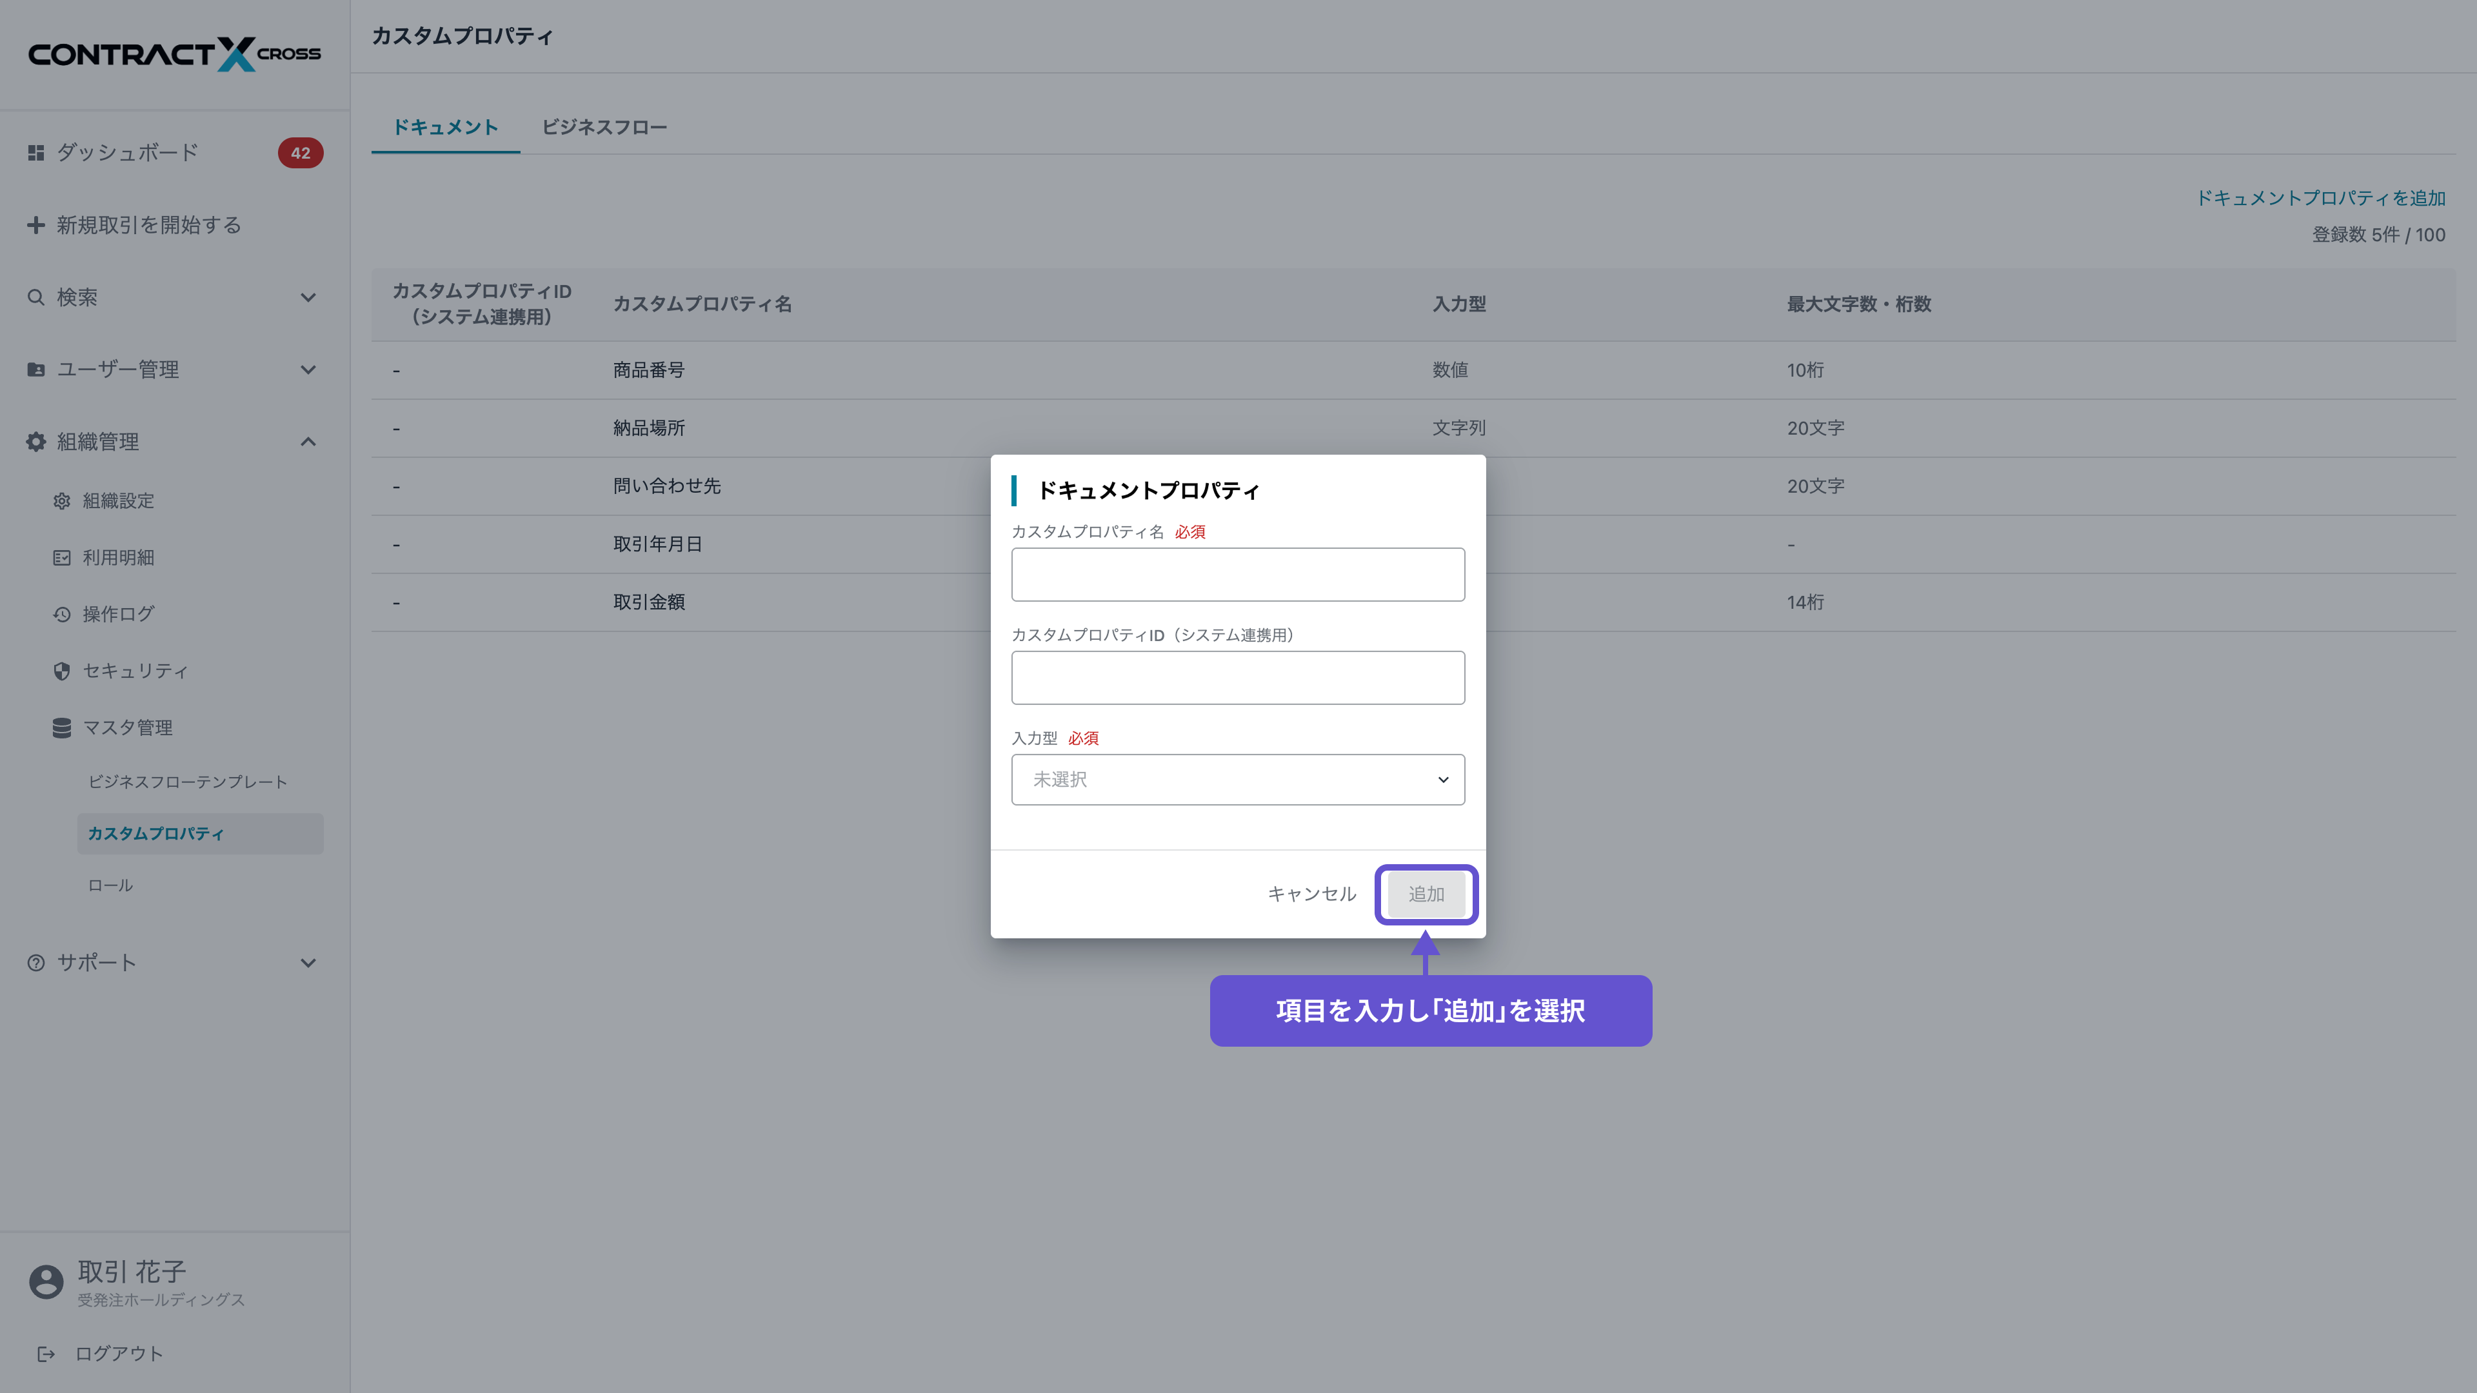Open the ロール menu item

tap(110, 885)
